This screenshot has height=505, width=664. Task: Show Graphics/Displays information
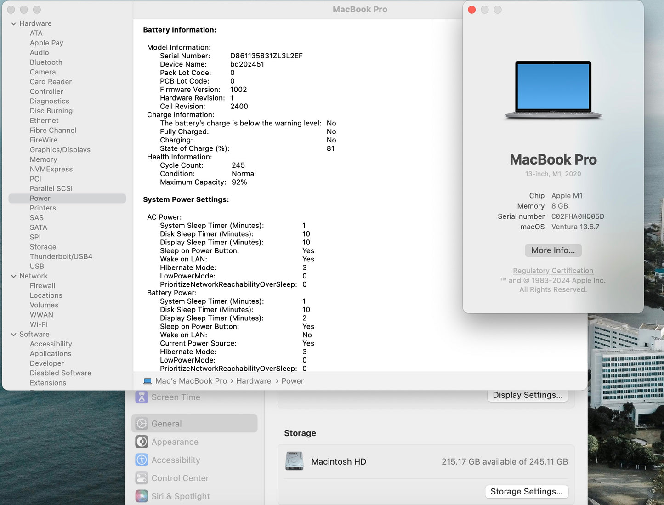pos(60,149)
